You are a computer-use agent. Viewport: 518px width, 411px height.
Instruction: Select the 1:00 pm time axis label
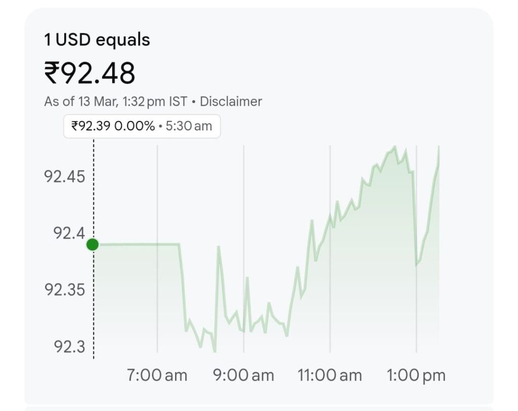[x=416, y=376]
